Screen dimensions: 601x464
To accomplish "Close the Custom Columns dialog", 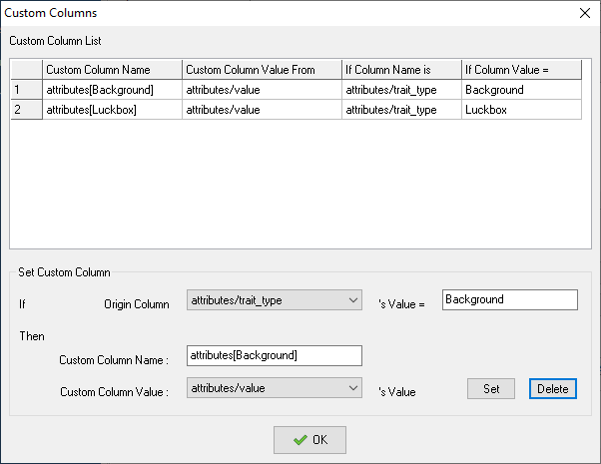I will click(x=584, y=13).
